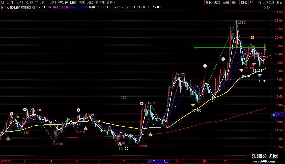Click the MA10: 18.82 indicator label

[61, 8]
